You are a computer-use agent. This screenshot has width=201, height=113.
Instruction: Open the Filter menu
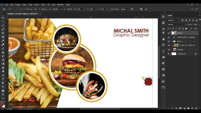tap(43, 5)
